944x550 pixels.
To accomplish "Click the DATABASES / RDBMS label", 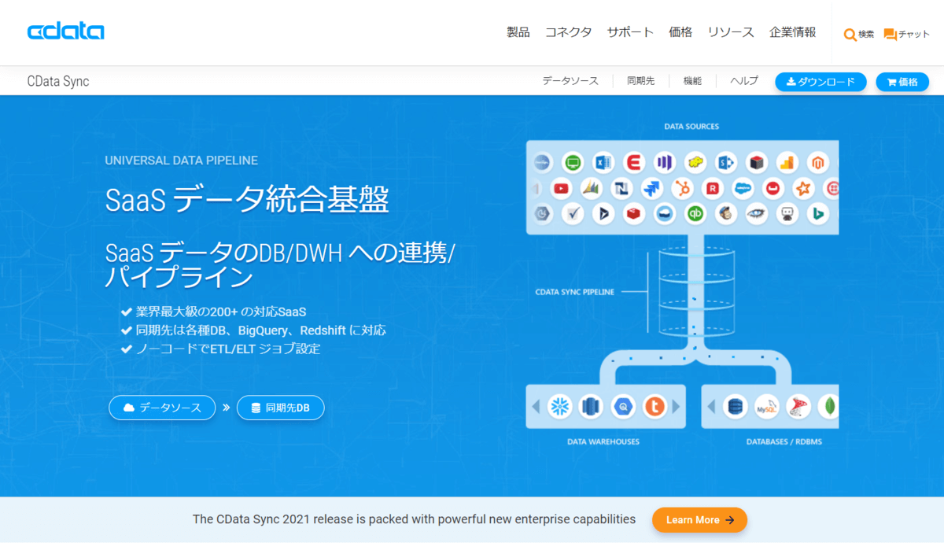I will coord(784,442).
